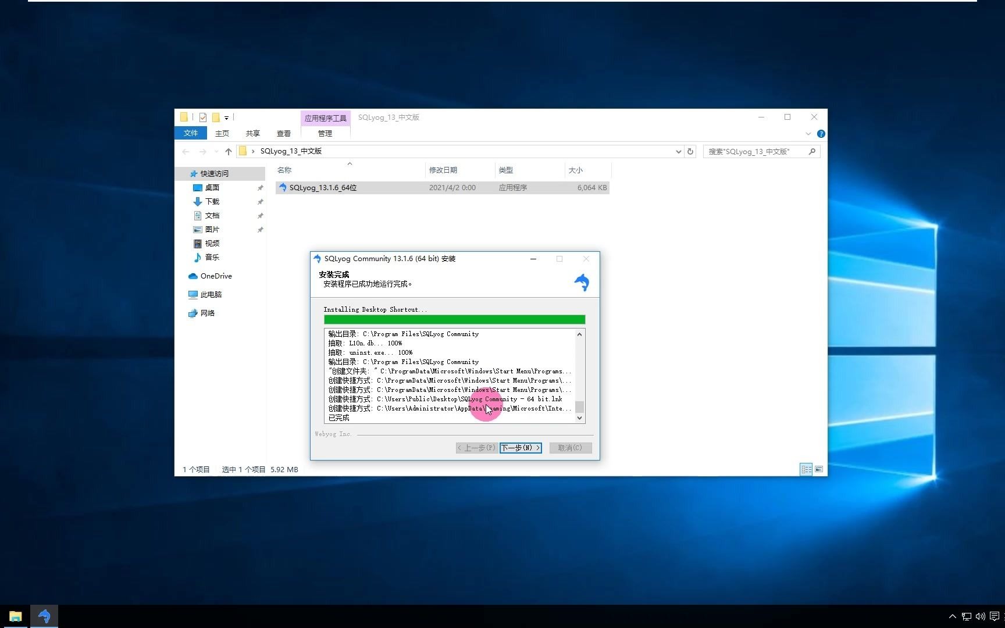Click install log scrollbar up arrow
Screen dimensions: 1005x628
click(x=579, y=334)
